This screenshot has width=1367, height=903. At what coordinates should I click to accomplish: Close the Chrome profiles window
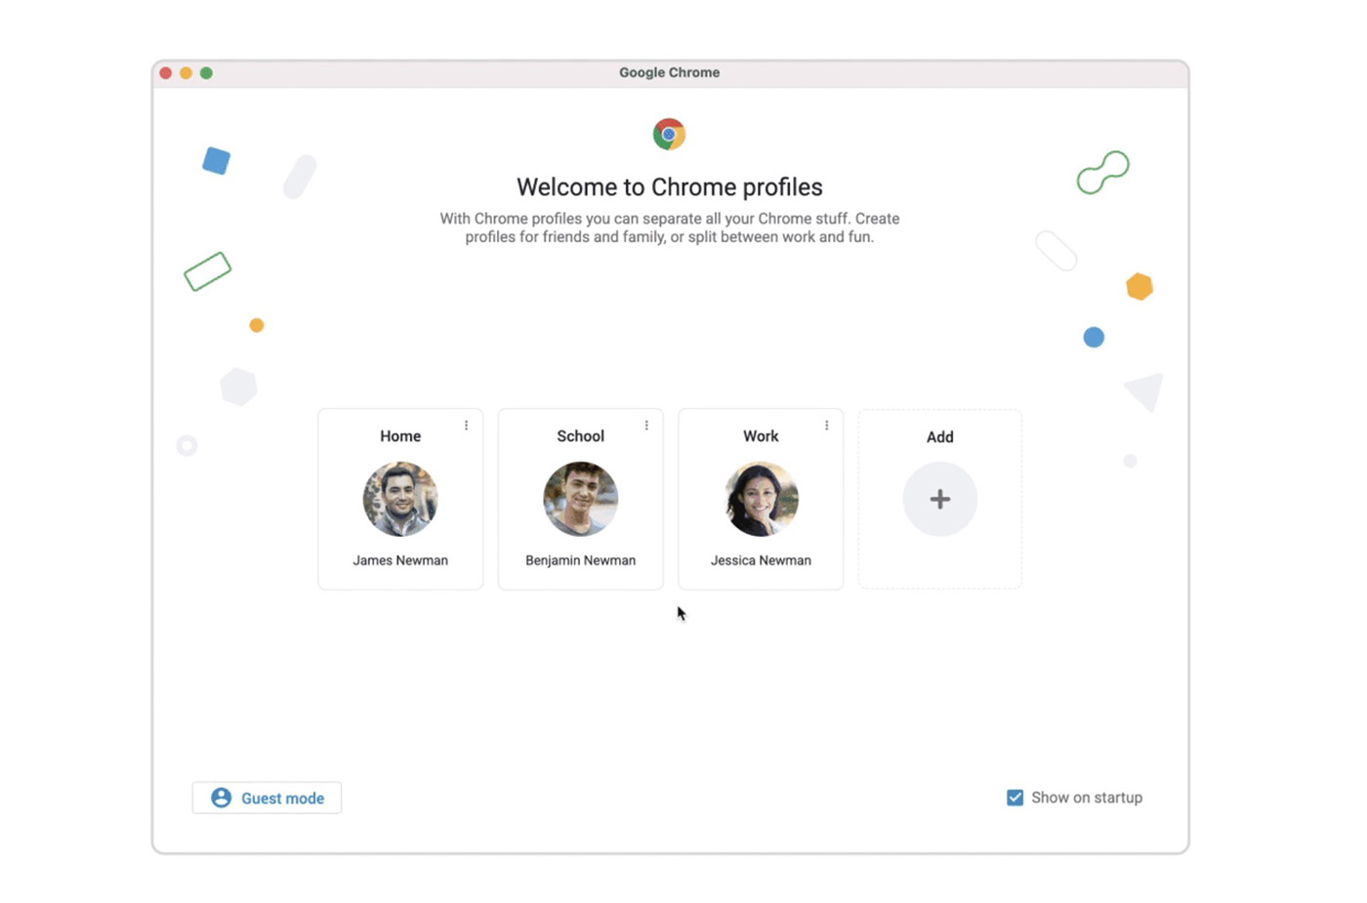[x=166, y=73]
